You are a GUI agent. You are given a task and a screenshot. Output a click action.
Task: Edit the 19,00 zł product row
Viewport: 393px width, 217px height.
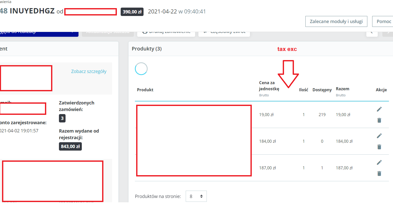coord(379,109)
